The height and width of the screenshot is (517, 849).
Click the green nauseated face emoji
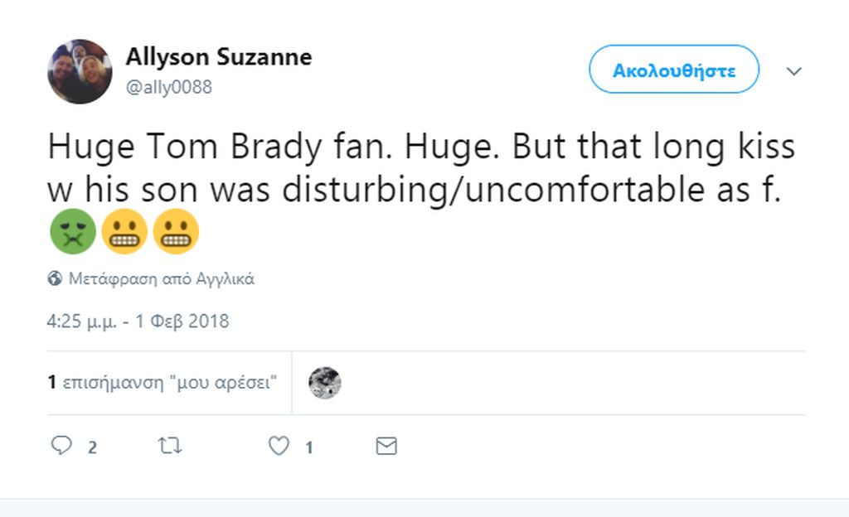click(x=73, y=231)
